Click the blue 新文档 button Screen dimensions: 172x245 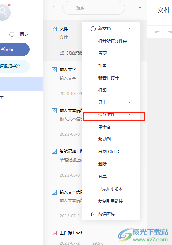click(x=15, y=49)
